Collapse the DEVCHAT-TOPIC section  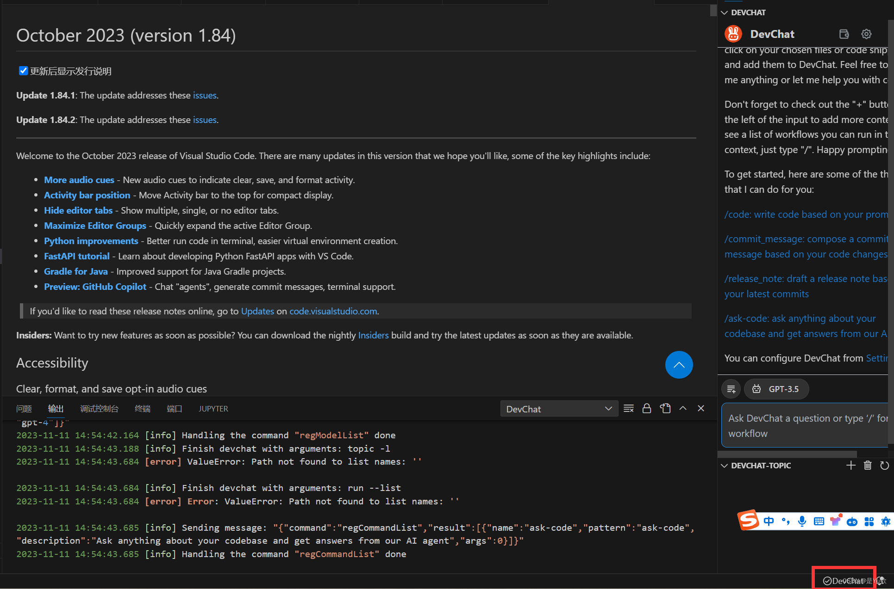[x=756, y=466]
